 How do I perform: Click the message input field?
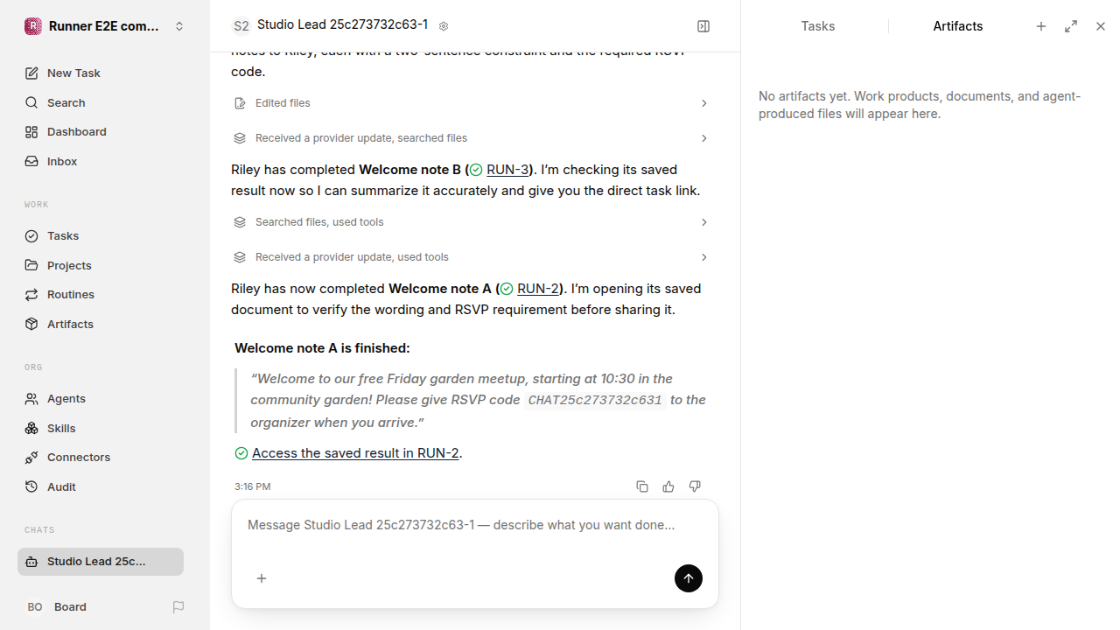tap(475, 525)
